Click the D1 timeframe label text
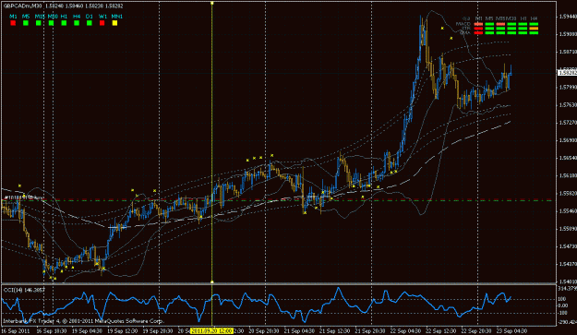577x335 pixels. tap(89, 17)
